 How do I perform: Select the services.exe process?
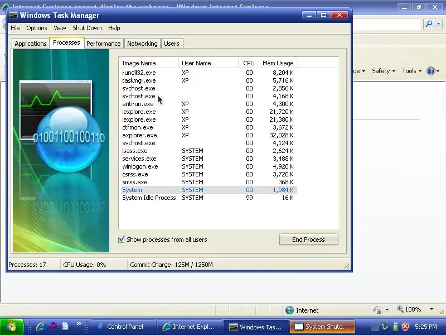[x=209, y=159]
